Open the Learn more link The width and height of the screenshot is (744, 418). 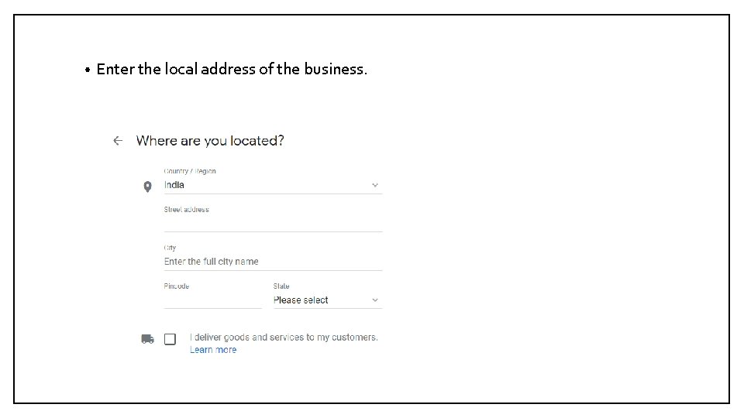[x=213, y=350]
